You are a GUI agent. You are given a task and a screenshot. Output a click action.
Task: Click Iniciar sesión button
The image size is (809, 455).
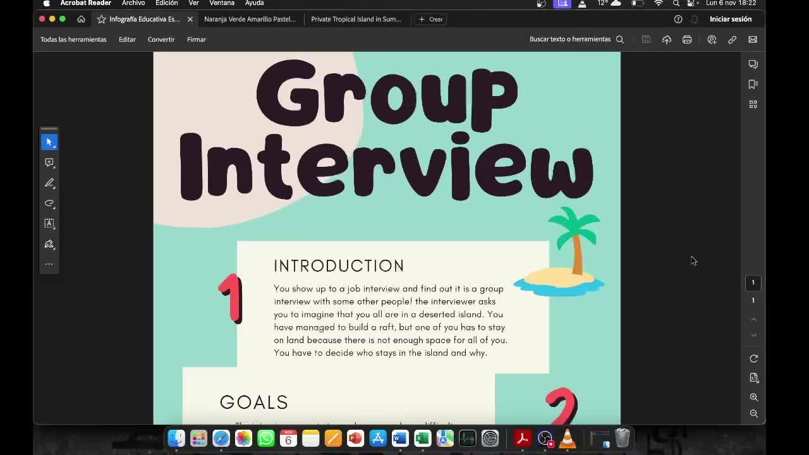point(730,19)
